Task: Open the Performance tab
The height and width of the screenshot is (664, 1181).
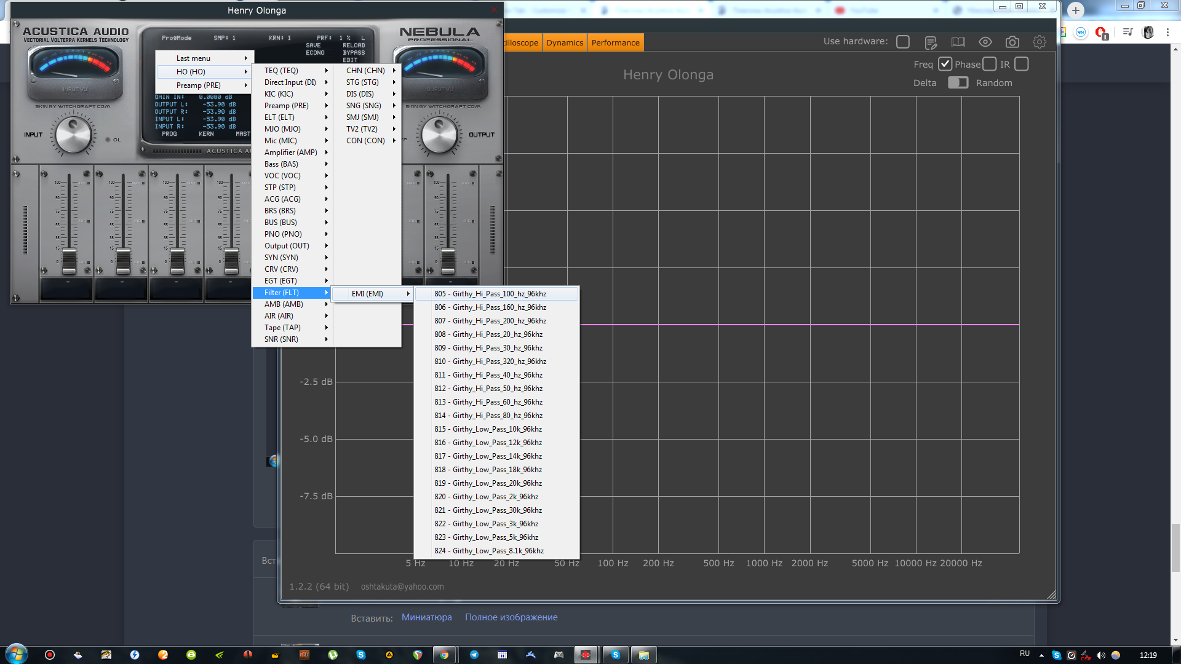Action: 615,42
